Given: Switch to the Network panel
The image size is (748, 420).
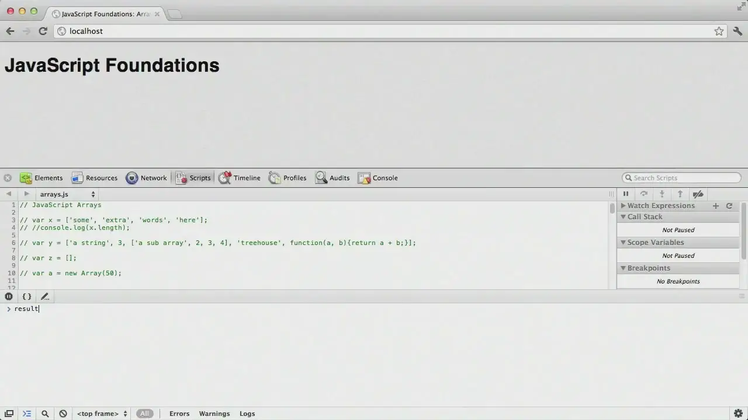Looking at the screenshot, I should click(146, 178).
